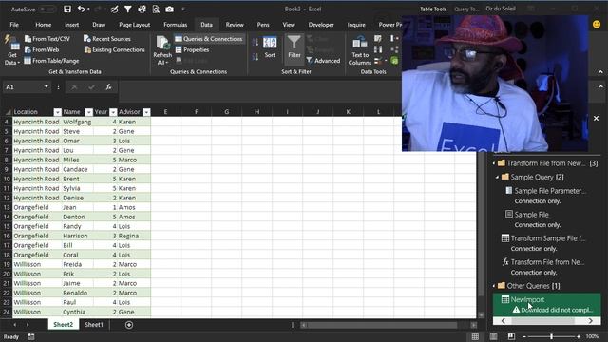The height and width of the screenshot is (342, 608).
Task: Collapse the ribbon with up chevron
Action: tap(600, 72)
